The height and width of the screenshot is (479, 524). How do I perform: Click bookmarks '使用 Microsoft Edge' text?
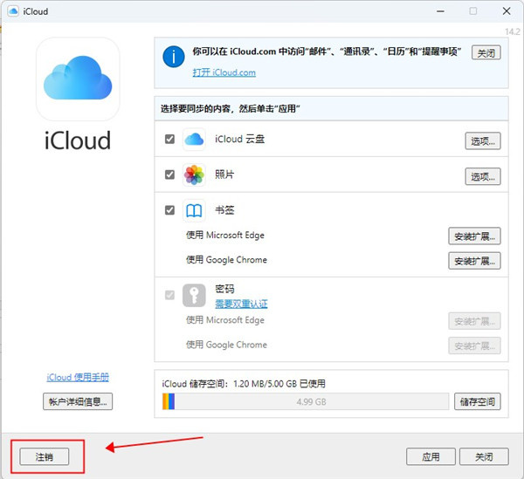click(225, 235)
